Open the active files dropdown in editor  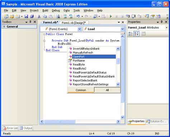click(x=119, y=22)
